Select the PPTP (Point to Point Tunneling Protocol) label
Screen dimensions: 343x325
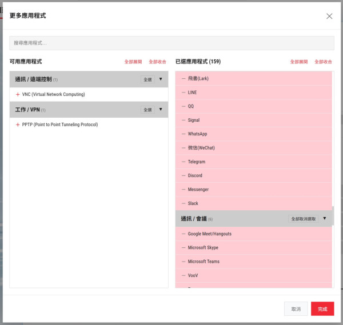pos(60,125)
